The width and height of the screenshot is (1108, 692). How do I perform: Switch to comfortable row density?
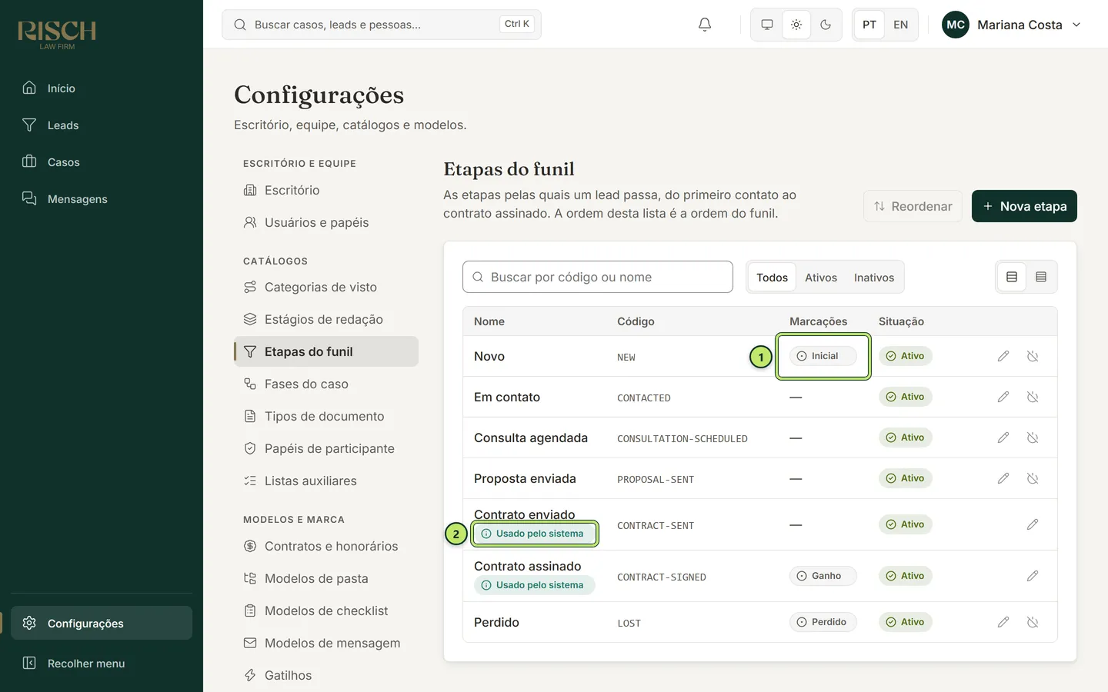(x=1012, y=277)
